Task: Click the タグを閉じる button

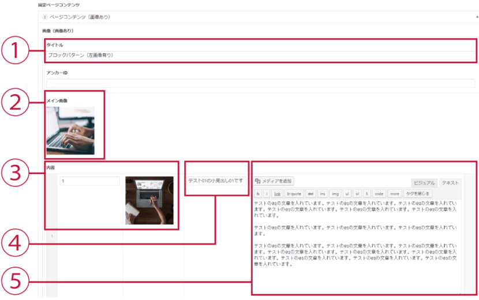Action: (417, 194)
